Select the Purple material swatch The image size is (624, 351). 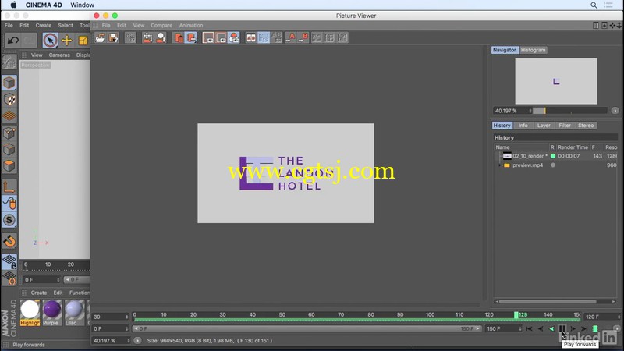[x=51, y=313]
